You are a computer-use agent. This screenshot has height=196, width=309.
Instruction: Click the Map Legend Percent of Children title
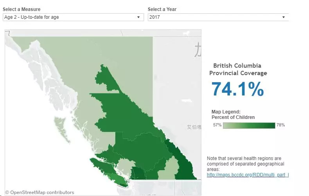tap(233, 114)
